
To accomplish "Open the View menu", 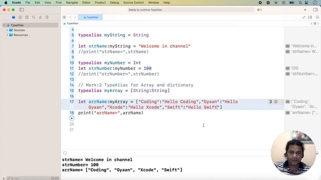I will pyautogui.click(x=48, y=2).
